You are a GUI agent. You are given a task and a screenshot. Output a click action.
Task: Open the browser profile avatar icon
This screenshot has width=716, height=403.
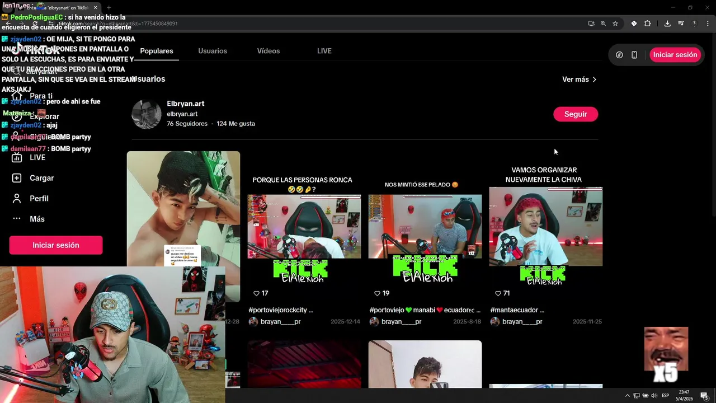694,24
